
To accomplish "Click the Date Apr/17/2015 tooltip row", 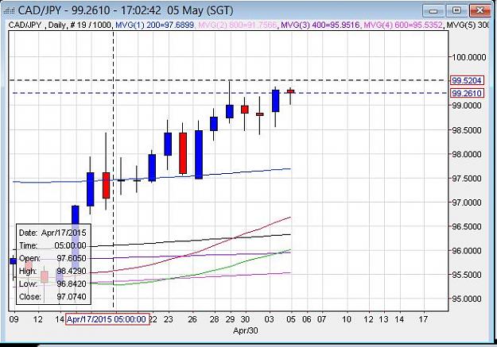I will coord(52,233).
